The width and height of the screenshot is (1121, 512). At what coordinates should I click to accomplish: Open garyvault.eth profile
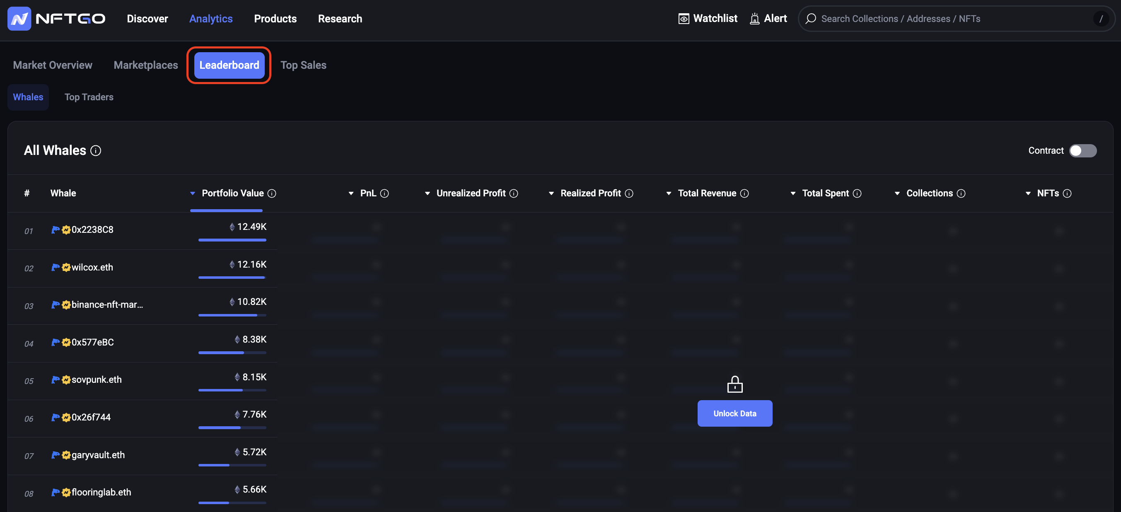coord(98,455)
